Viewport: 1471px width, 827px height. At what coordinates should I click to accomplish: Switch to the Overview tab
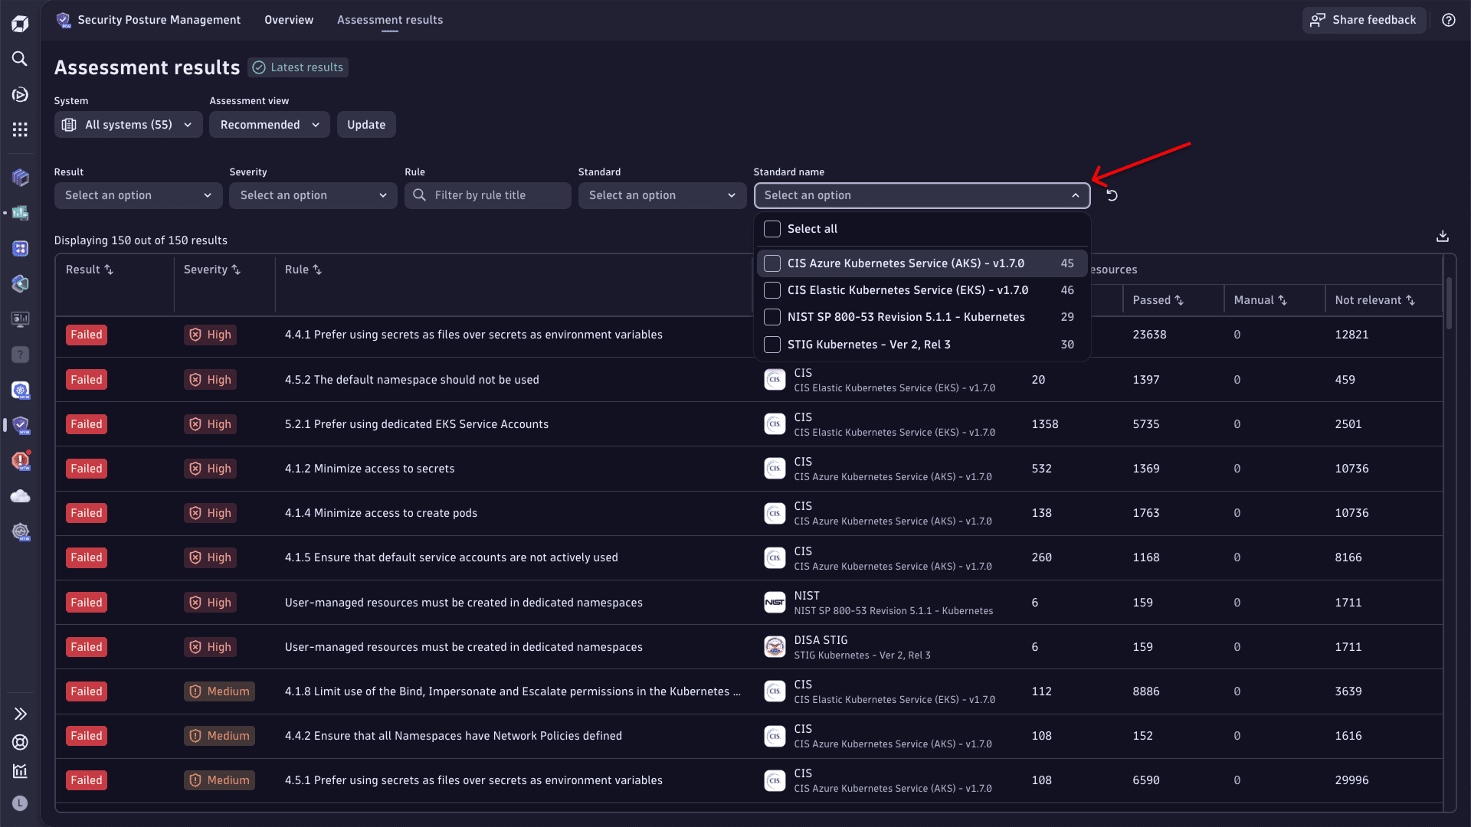click(288, 20)
